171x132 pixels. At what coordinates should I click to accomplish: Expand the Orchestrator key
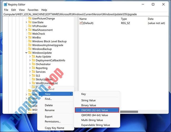[x=30, y=64]
